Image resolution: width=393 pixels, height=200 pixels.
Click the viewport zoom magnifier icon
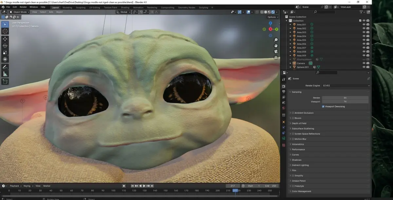point(276,40)
